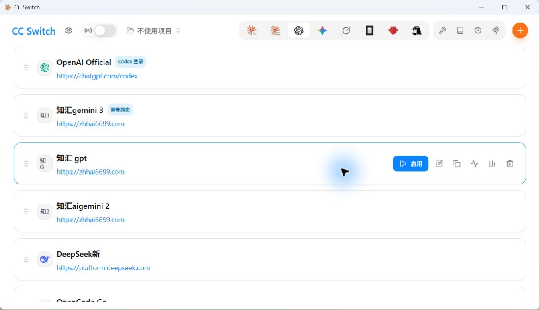Open the paperclip MCP icon
Screen dimensions: 540x310
(x=496, y=30)
